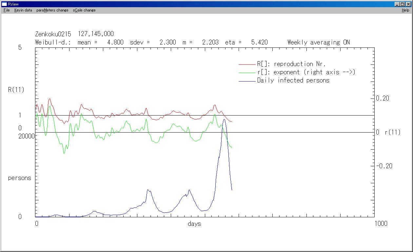Open the sCale change menu

coord(84,10)
